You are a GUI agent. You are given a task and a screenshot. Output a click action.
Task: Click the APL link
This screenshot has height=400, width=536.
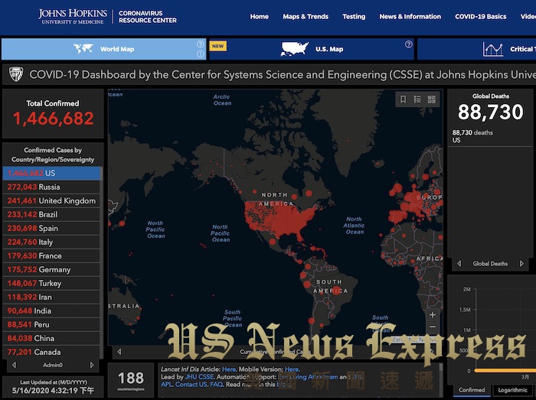tap(166, 384)
